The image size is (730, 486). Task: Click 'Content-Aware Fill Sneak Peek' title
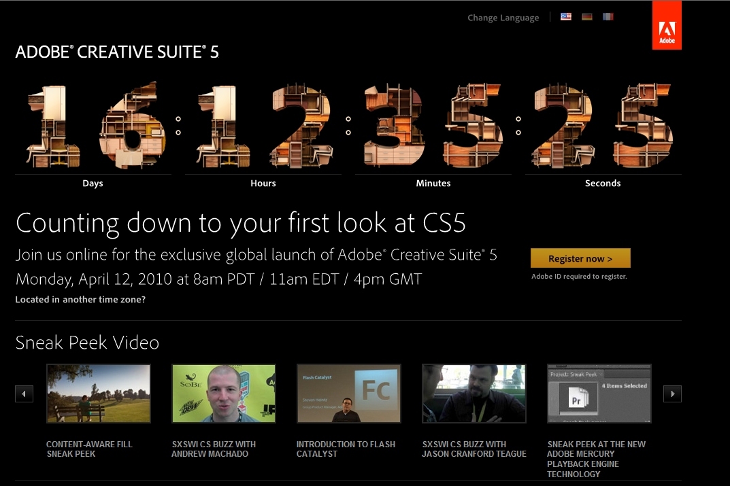(x=89, y=449)
